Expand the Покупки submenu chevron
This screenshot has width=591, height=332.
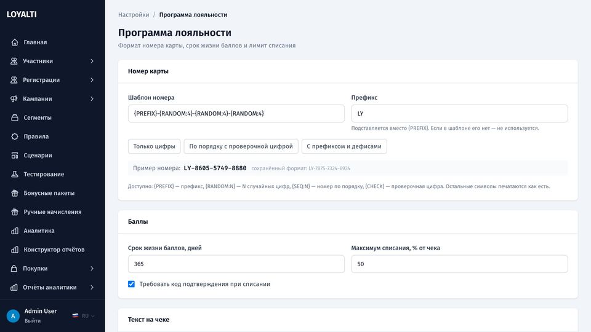tap(92, 269)
